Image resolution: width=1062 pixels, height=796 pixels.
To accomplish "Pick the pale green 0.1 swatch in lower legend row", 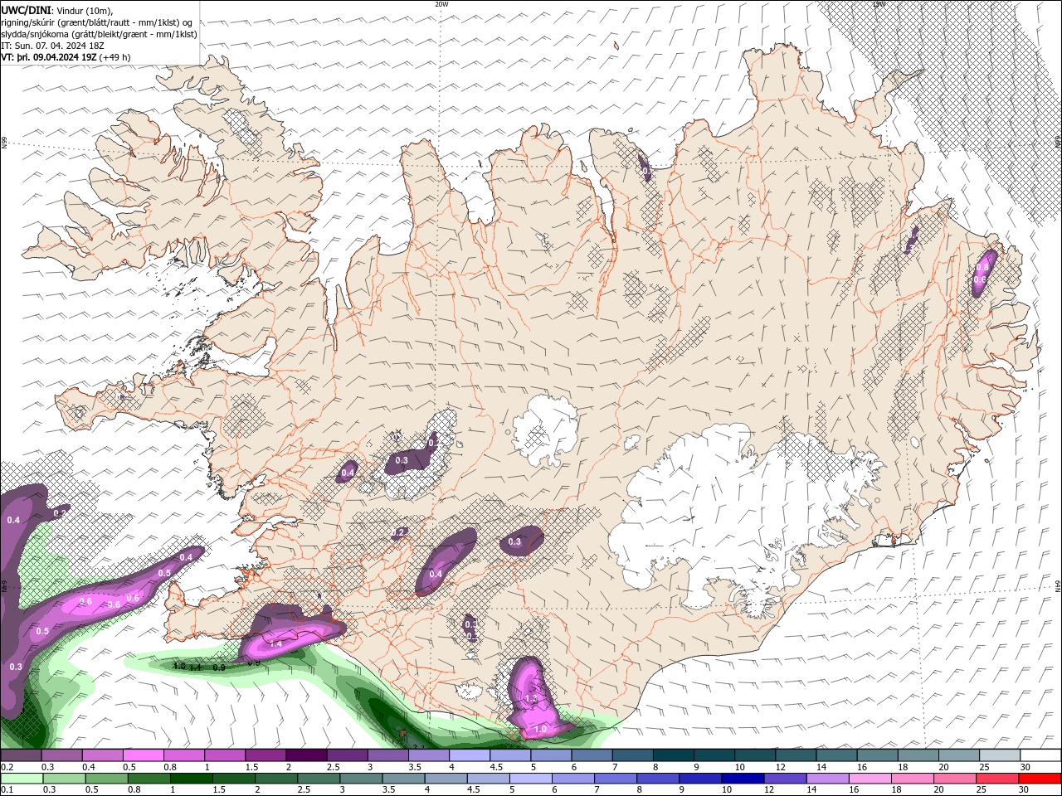I will coord(21,779).
